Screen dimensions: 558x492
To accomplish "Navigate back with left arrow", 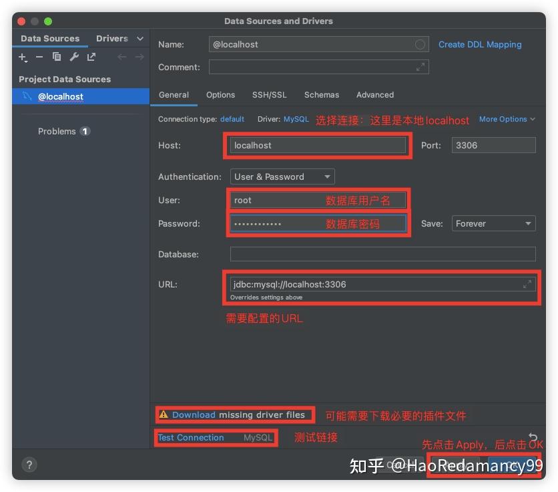I will coord(121,57).
